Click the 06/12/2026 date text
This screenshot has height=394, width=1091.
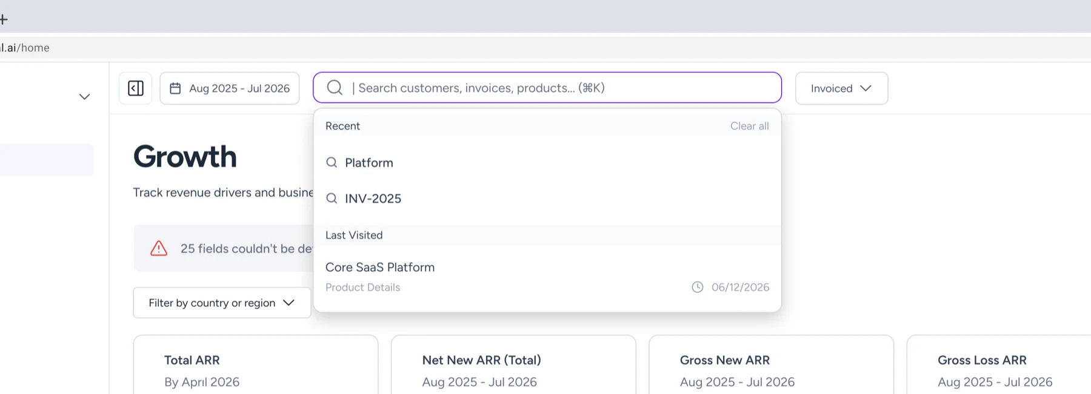click(x=740, y=287)
